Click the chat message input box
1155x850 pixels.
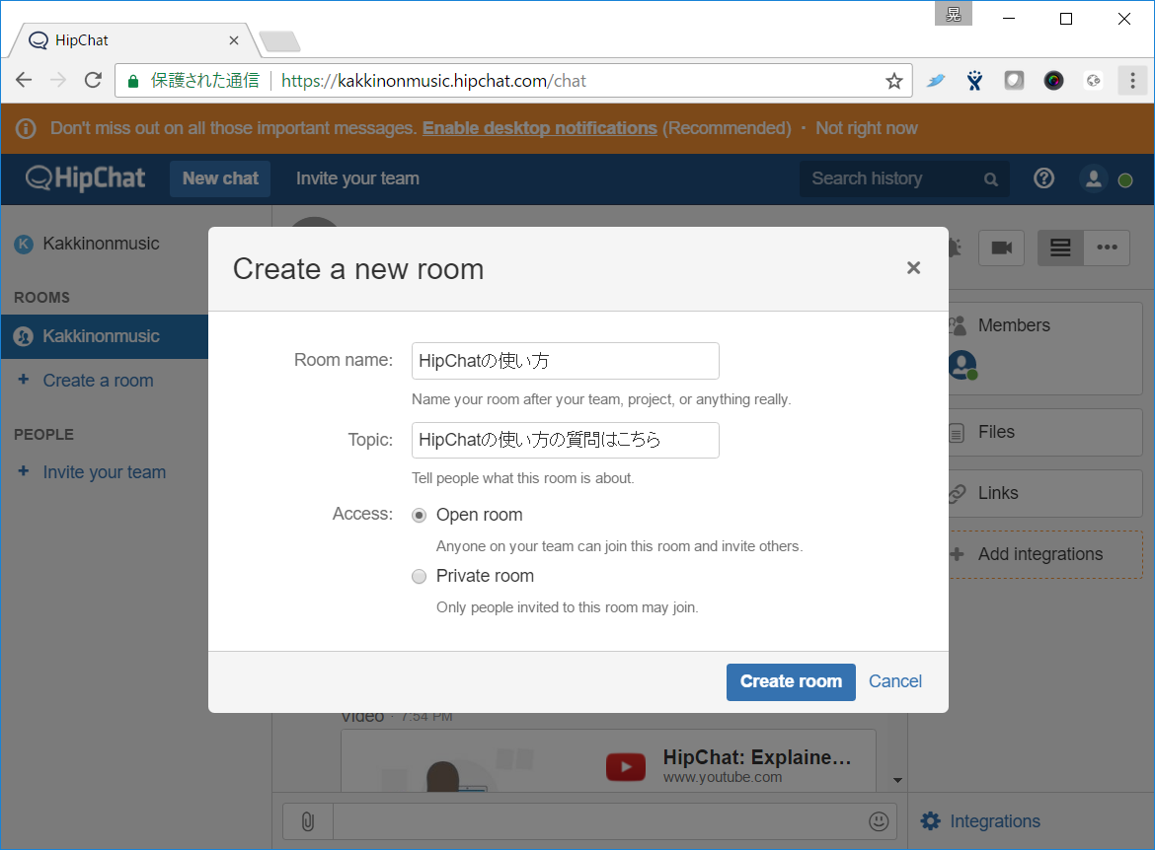[599, 821]
